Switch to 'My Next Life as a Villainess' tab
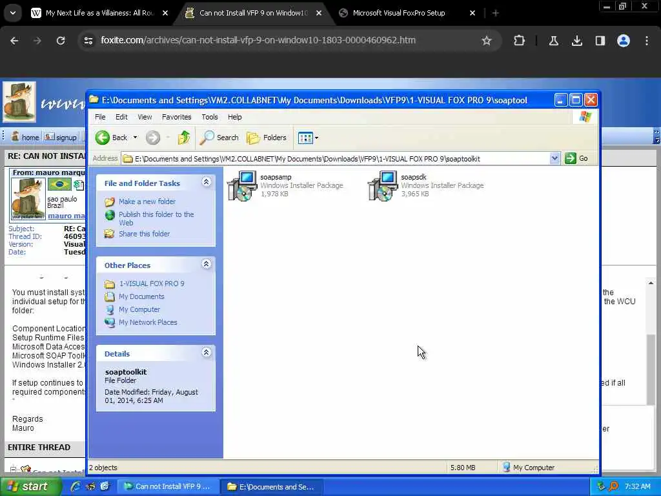This screenshot has width=661, height=496. [x=99, y=13]
